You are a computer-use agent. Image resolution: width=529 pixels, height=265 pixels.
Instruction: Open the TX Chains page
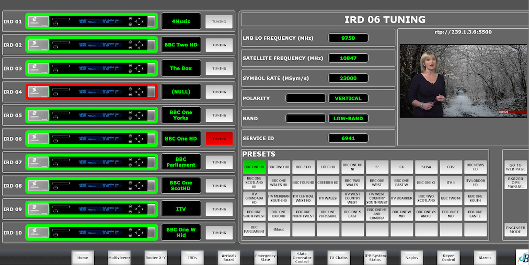point(338,257)
